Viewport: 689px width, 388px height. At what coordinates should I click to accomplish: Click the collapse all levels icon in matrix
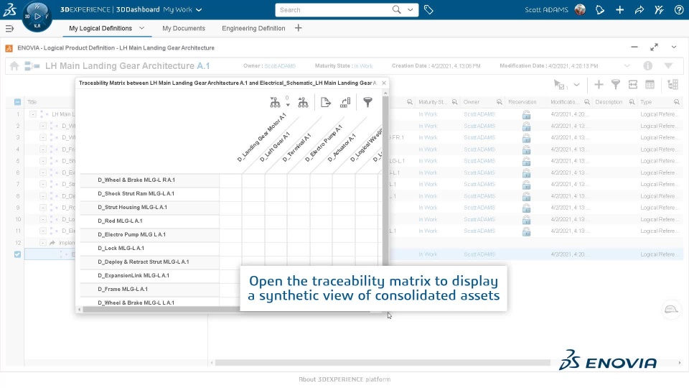pos(303,103)
